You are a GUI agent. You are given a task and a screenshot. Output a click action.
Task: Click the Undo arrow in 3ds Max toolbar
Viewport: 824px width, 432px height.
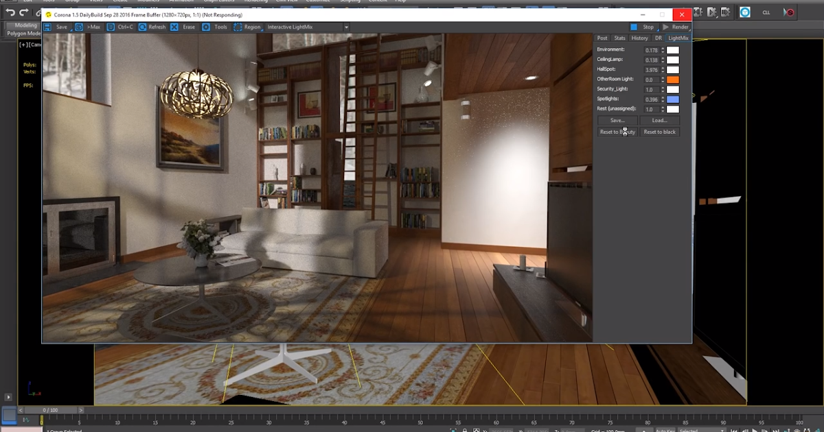click(x=10, y=12)
